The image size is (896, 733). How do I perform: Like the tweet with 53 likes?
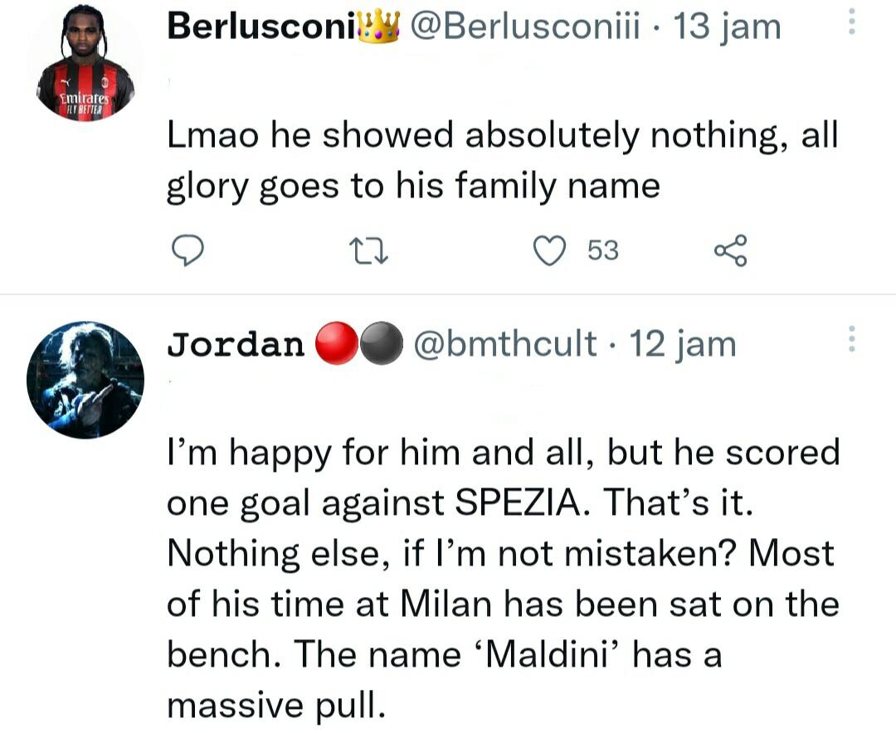(548, 250)
